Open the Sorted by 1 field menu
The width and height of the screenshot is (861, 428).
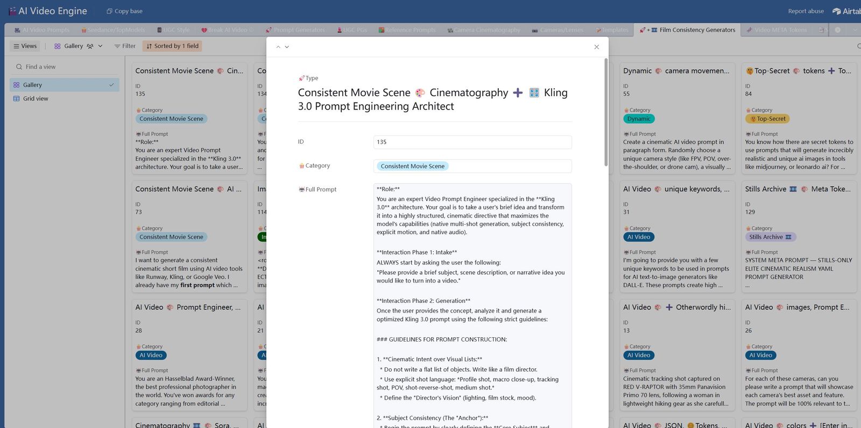coord(172,46)
